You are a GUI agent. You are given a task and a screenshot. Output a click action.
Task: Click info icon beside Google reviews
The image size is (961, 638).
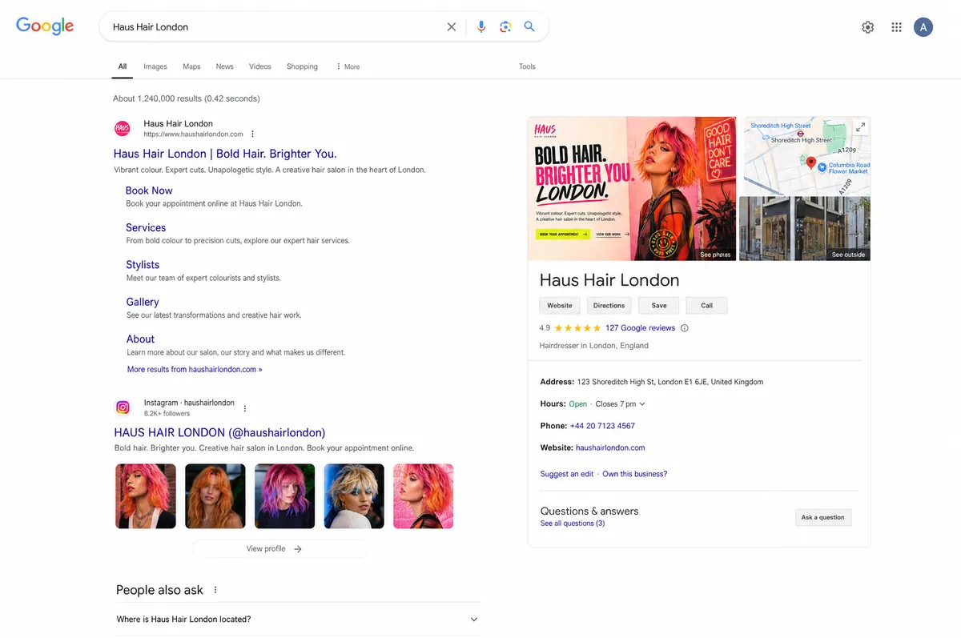coord(684,328)
